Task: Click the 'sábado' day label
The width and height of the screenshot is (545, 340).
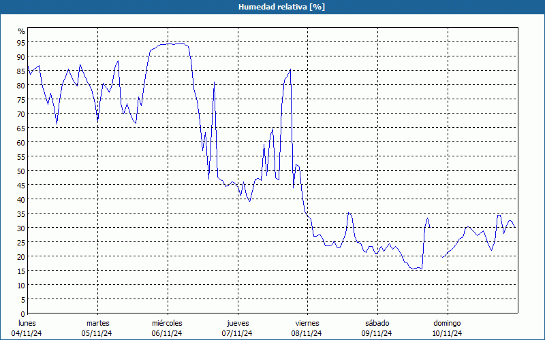Action: (377, 323)
